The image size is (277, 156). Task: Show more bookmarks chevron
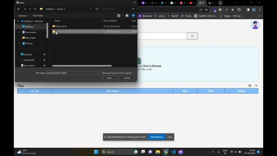(x=259, y=16)
